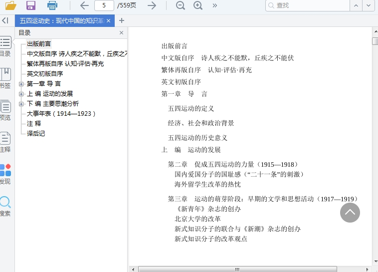
Task: Go to the next page arrow
Action: click(152, 5)
